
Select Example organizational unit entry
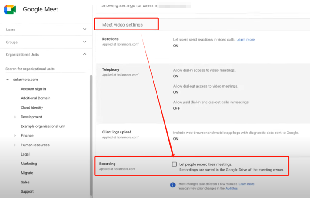(x=43, y=126)
